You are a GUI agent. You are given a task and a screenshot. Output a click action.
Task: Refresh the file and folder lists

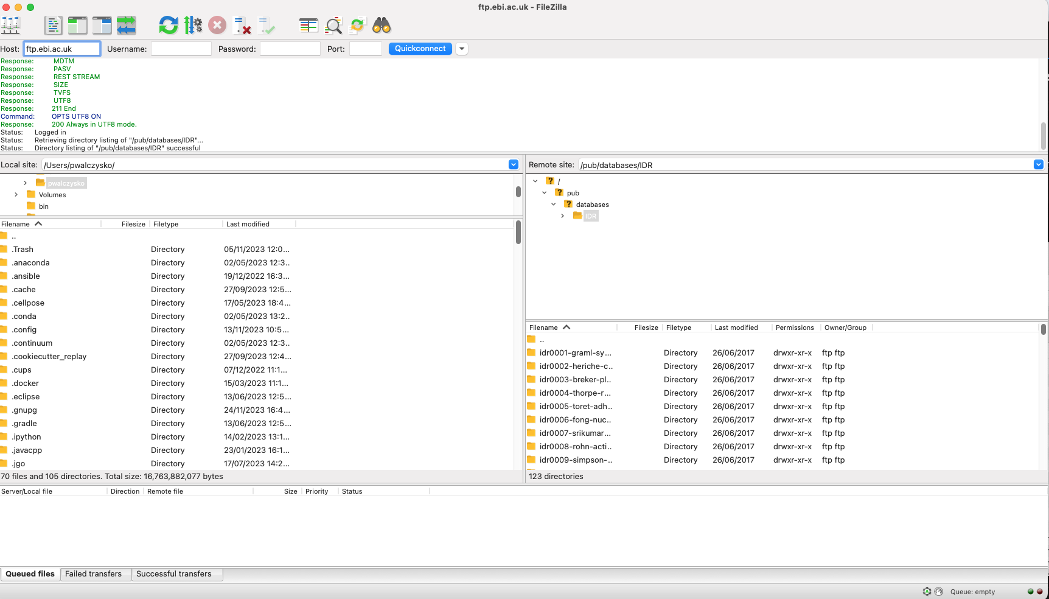point(169,26)
